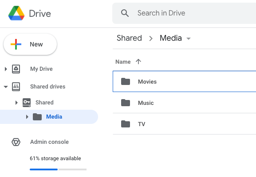Click the Shared drives people icon

[16, 86]
